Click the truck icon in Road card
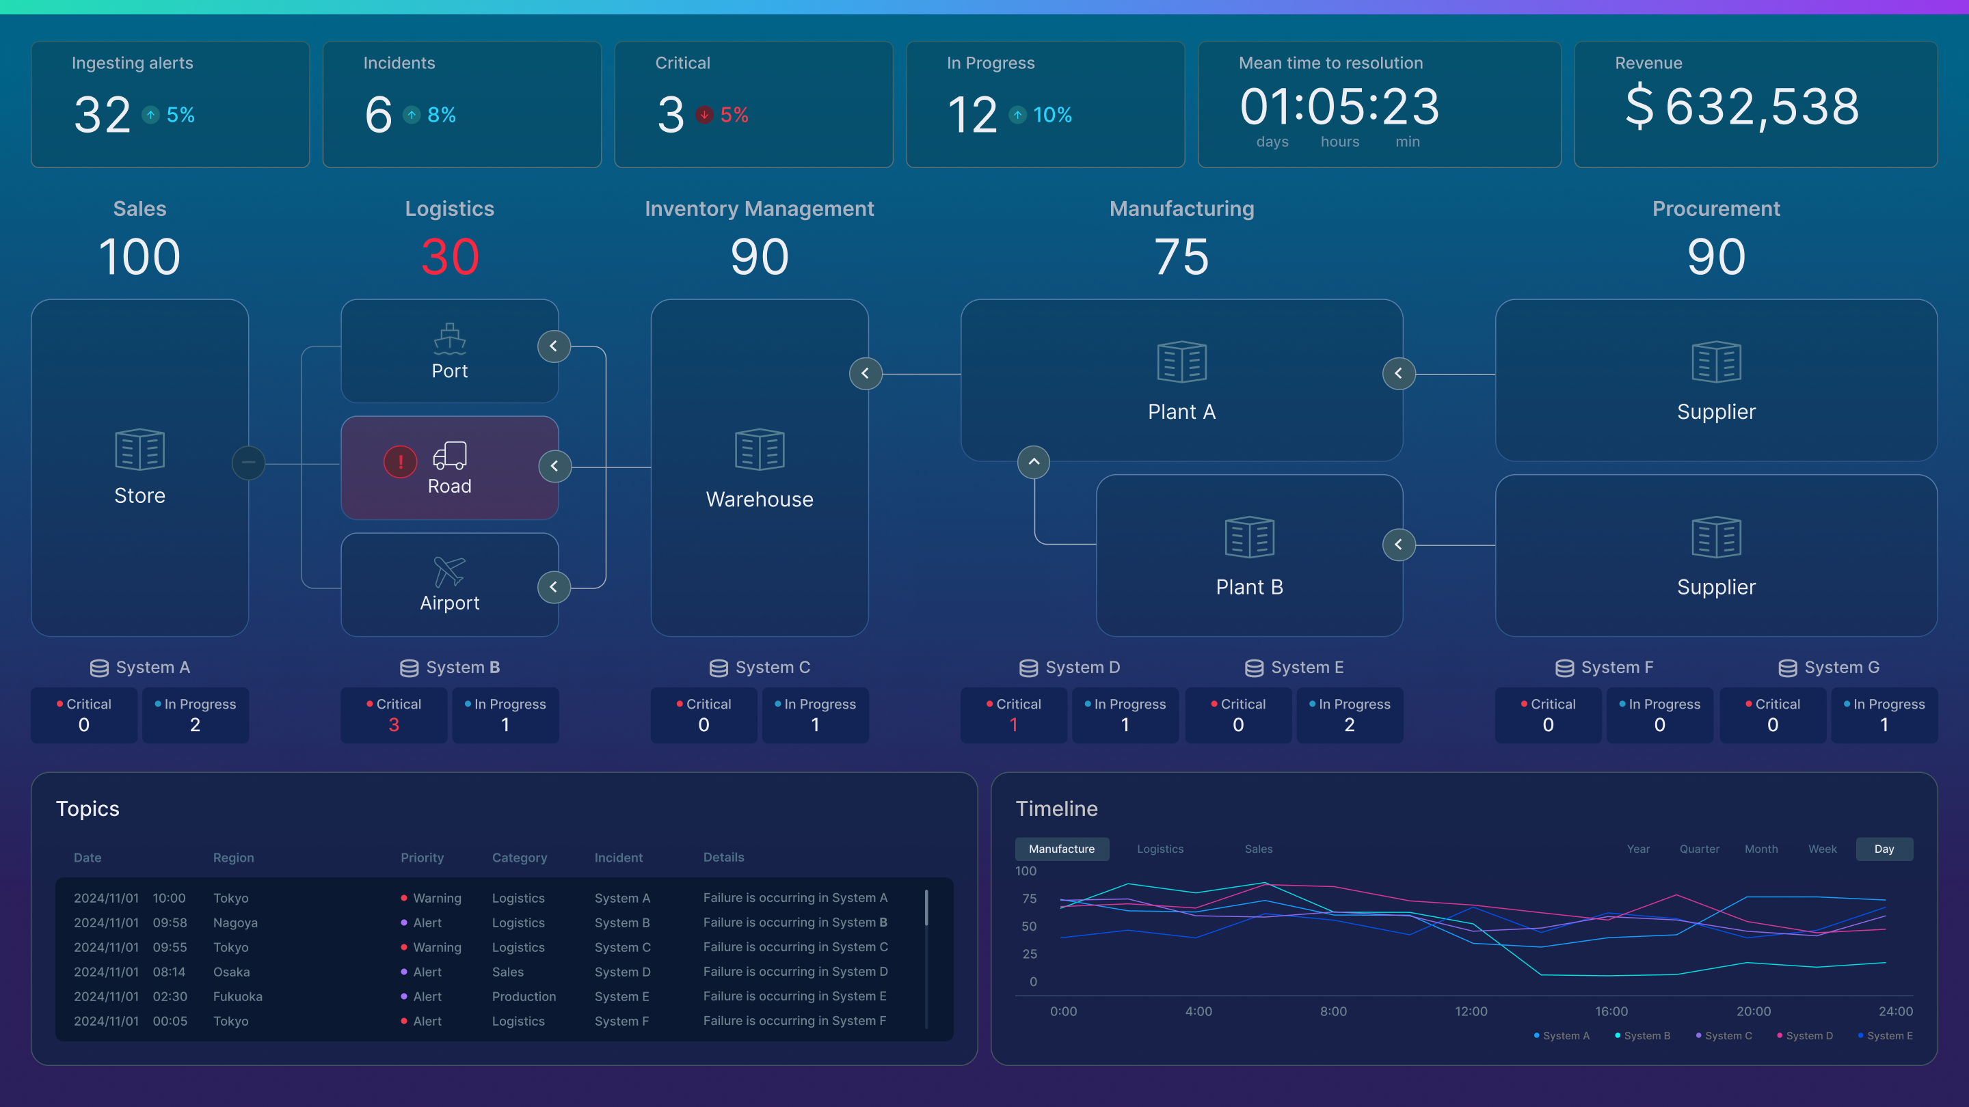The height and width of the screenshot is (1107, 1969). 449,455
